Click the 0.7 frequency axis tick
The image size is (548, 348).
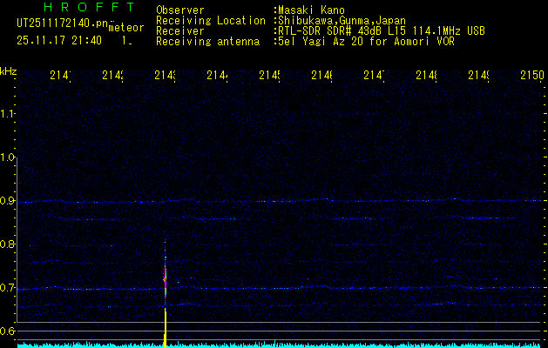[9, 288]
